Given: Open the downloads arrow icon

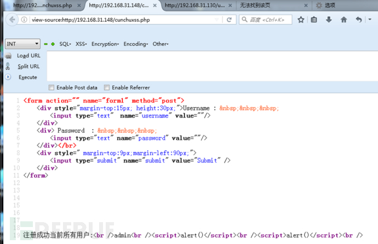Looking at the screenshot, I should (x=329, y=20).
